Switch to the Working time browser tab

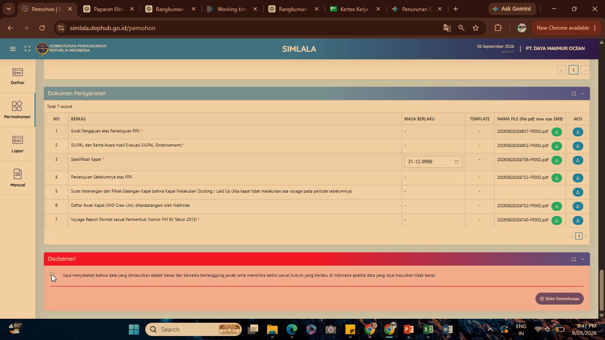tap(232, 9)
